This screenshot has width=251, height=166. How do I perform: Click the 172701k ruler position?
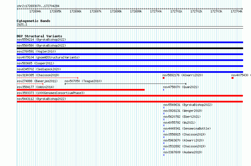pyautogui.click(x=176, y=11)
